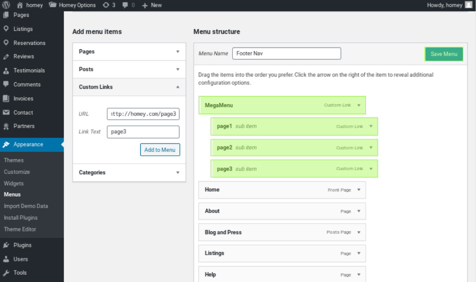Expand Help menu item options arrow
Screen dimensions: 476x282
359,275
